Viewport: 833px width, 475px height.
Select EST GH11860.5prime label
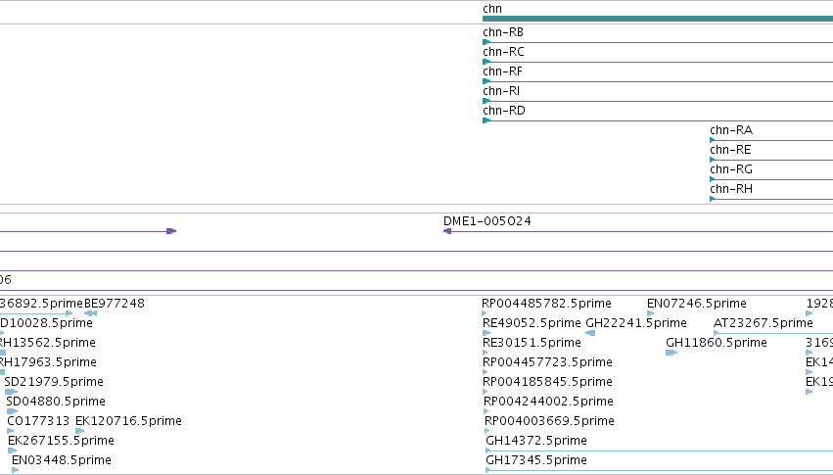[717, 343]
